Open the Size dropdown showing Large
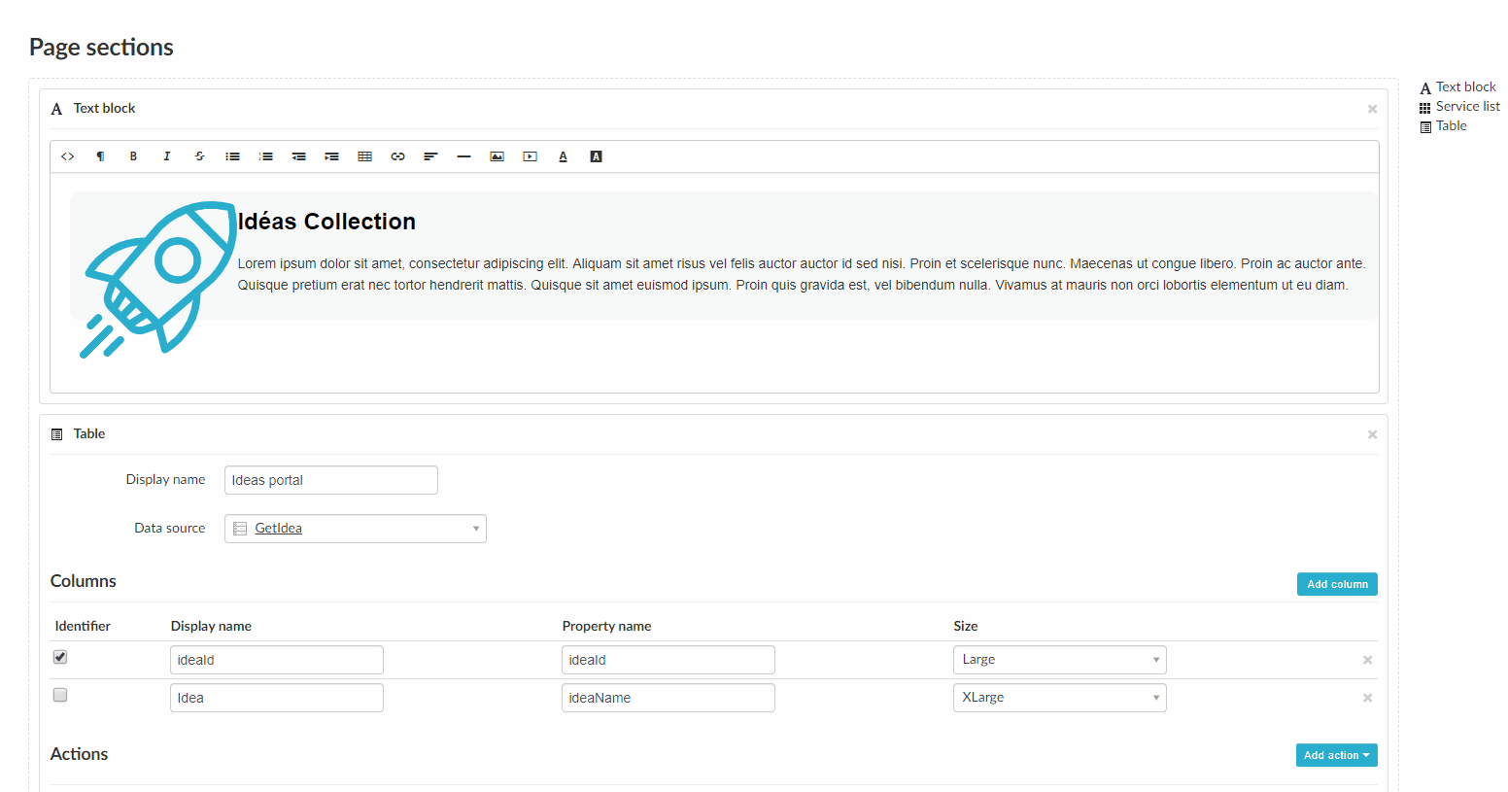The width and height of the screenshot is (1508, 792). (1059, 659)
